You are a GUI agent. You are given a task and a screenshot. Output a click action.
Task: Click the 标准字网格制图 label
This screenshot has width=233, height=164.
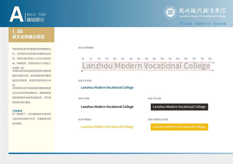tap(86, 48)
